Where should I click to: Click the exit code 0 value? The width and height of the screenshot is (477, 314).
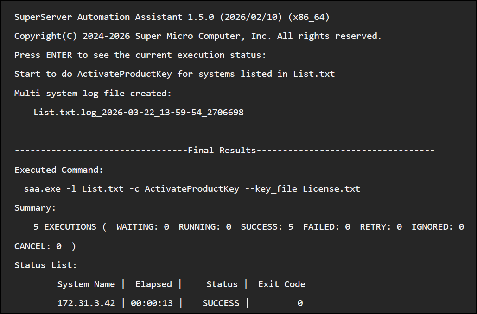point(300,303)
